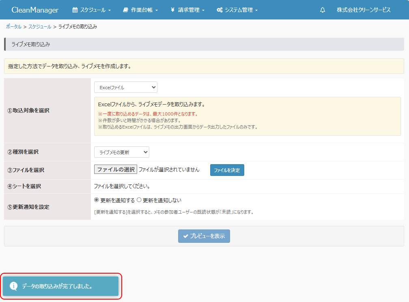This screenshot has height=302, width=409.
Task: Click the checkmark icon on preview button
Action: pos(185,236)
